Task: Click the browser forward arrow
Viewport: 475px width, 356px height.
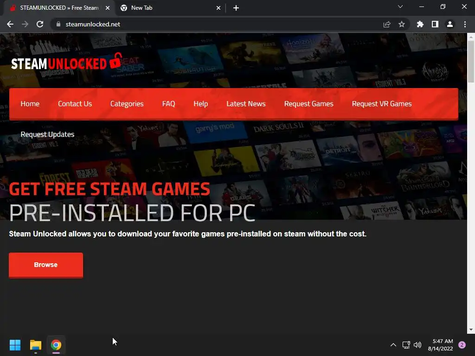Action: click(25, 24)
